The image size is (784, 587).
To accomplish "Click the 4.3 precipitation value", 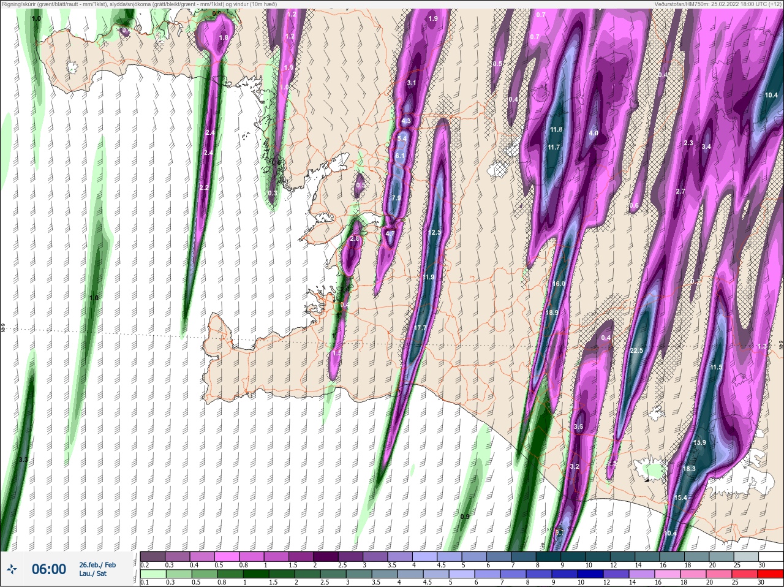I will point(405,121).
